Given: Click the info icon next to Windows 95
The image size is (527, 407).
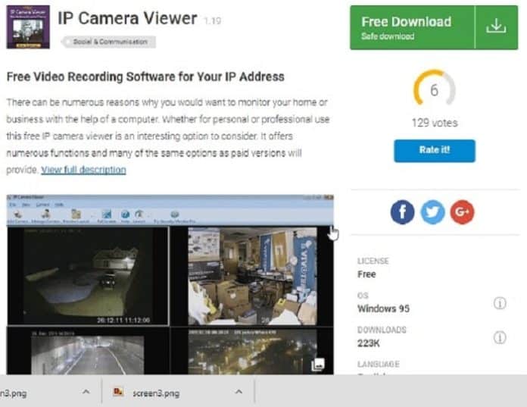Looking at the screenshot, I should 500,303.
